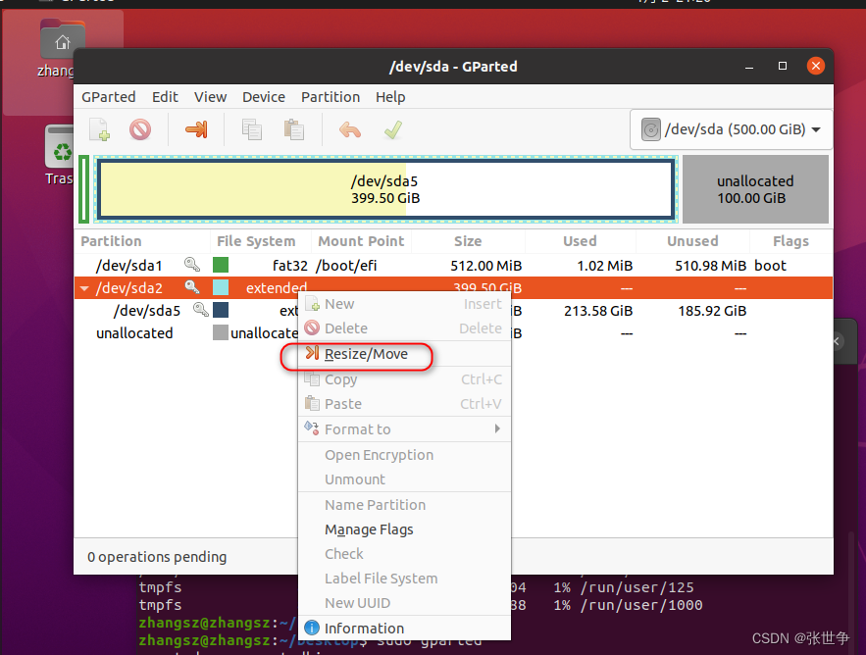Choose the Information context menu entry
Viewport: 866px width, 655px height.
click(x=404, y=628)
